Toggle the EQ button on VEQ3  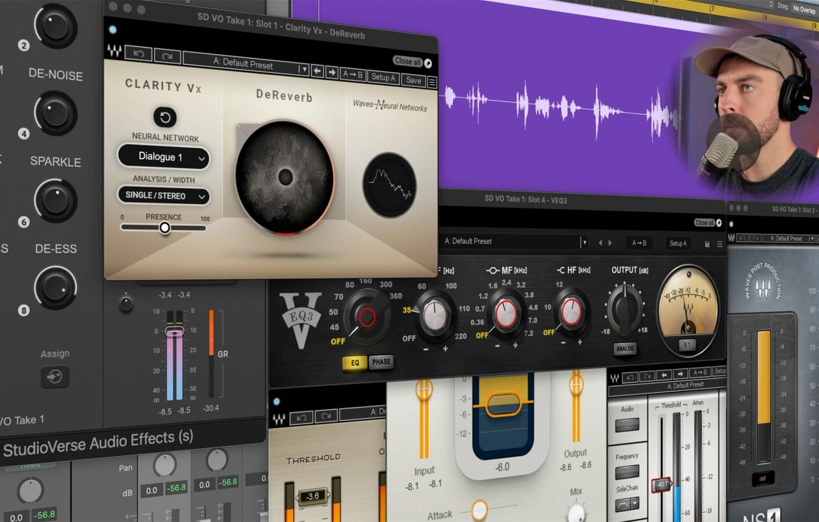click(x=355, y=363)
